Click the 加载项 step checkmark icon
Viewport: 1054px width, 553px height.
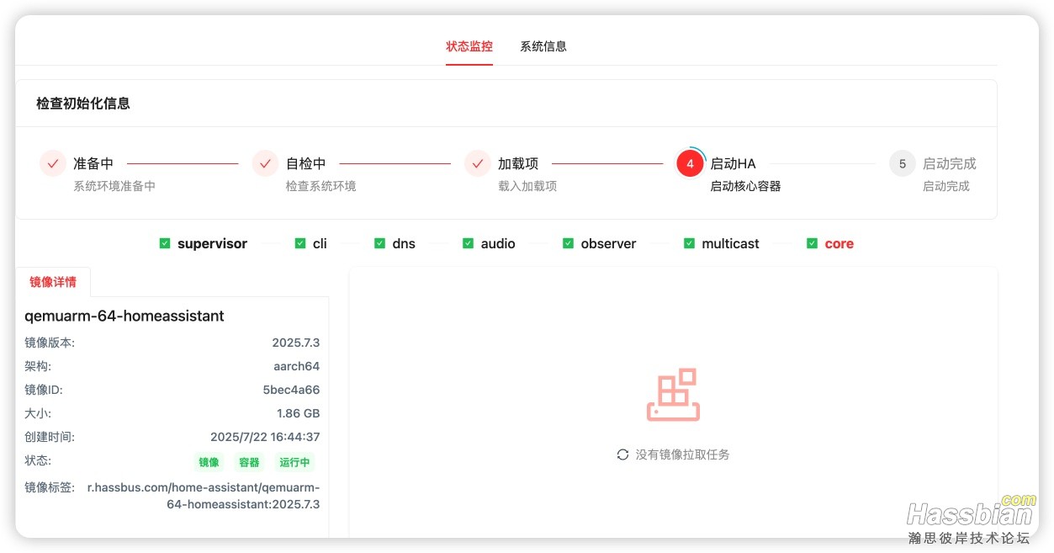478,163
